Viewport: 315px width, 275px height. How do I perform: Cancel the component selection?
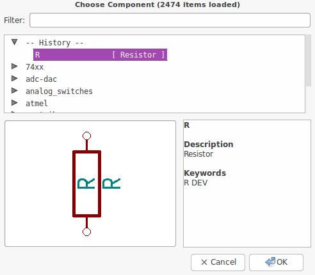[x=218, y=262]
